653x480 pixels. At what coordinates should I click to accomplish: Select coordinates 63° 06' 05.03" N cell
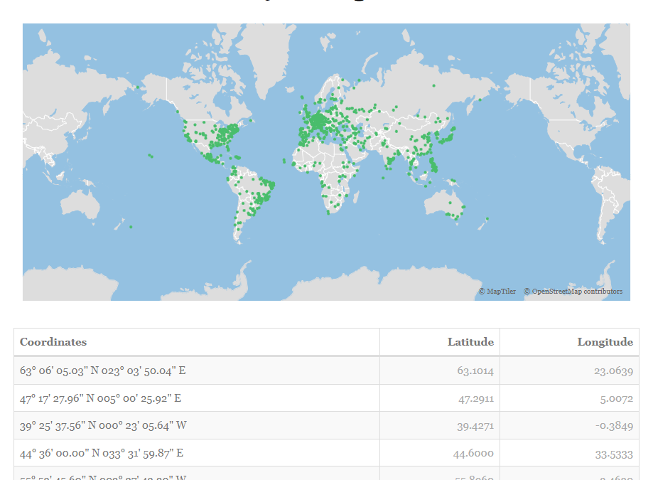(x=197, y=370)
